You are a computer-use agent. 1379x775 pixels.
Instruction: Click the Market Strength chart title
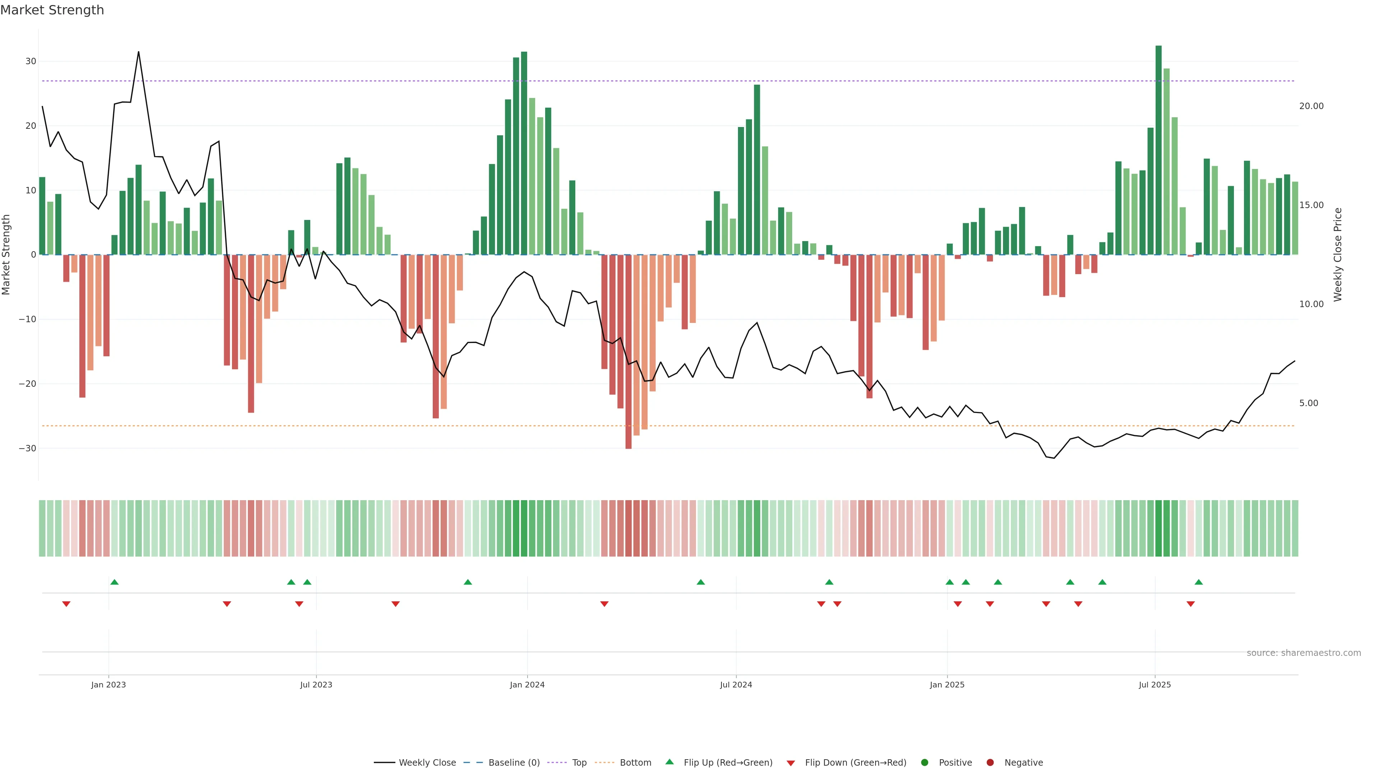coord(52,10)
